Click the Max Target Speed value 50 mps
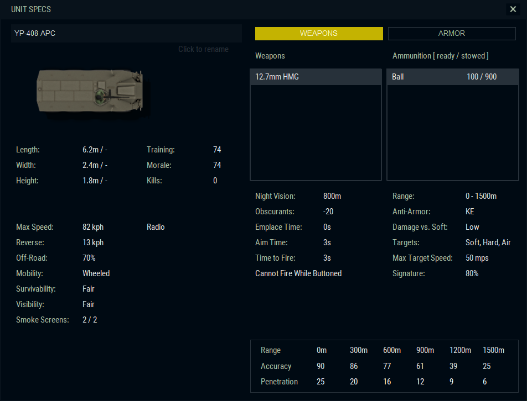The height and width of the screenshot is (401, 527). click(x=477, y=258)
